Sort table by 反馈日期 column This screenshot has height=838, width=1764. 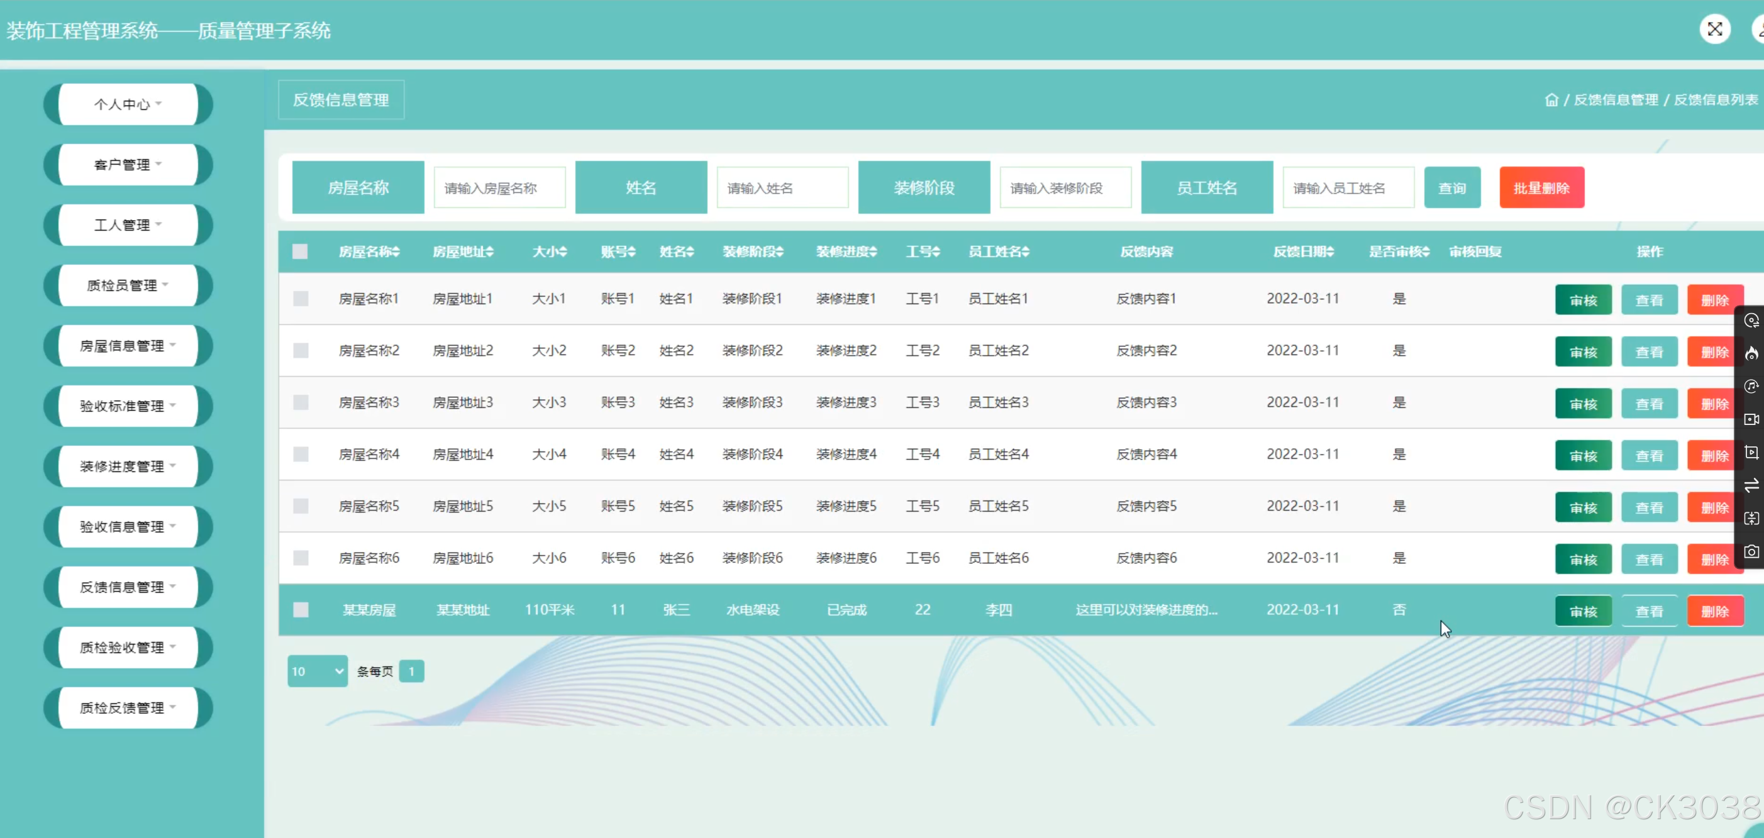(x=1303, y=251)
